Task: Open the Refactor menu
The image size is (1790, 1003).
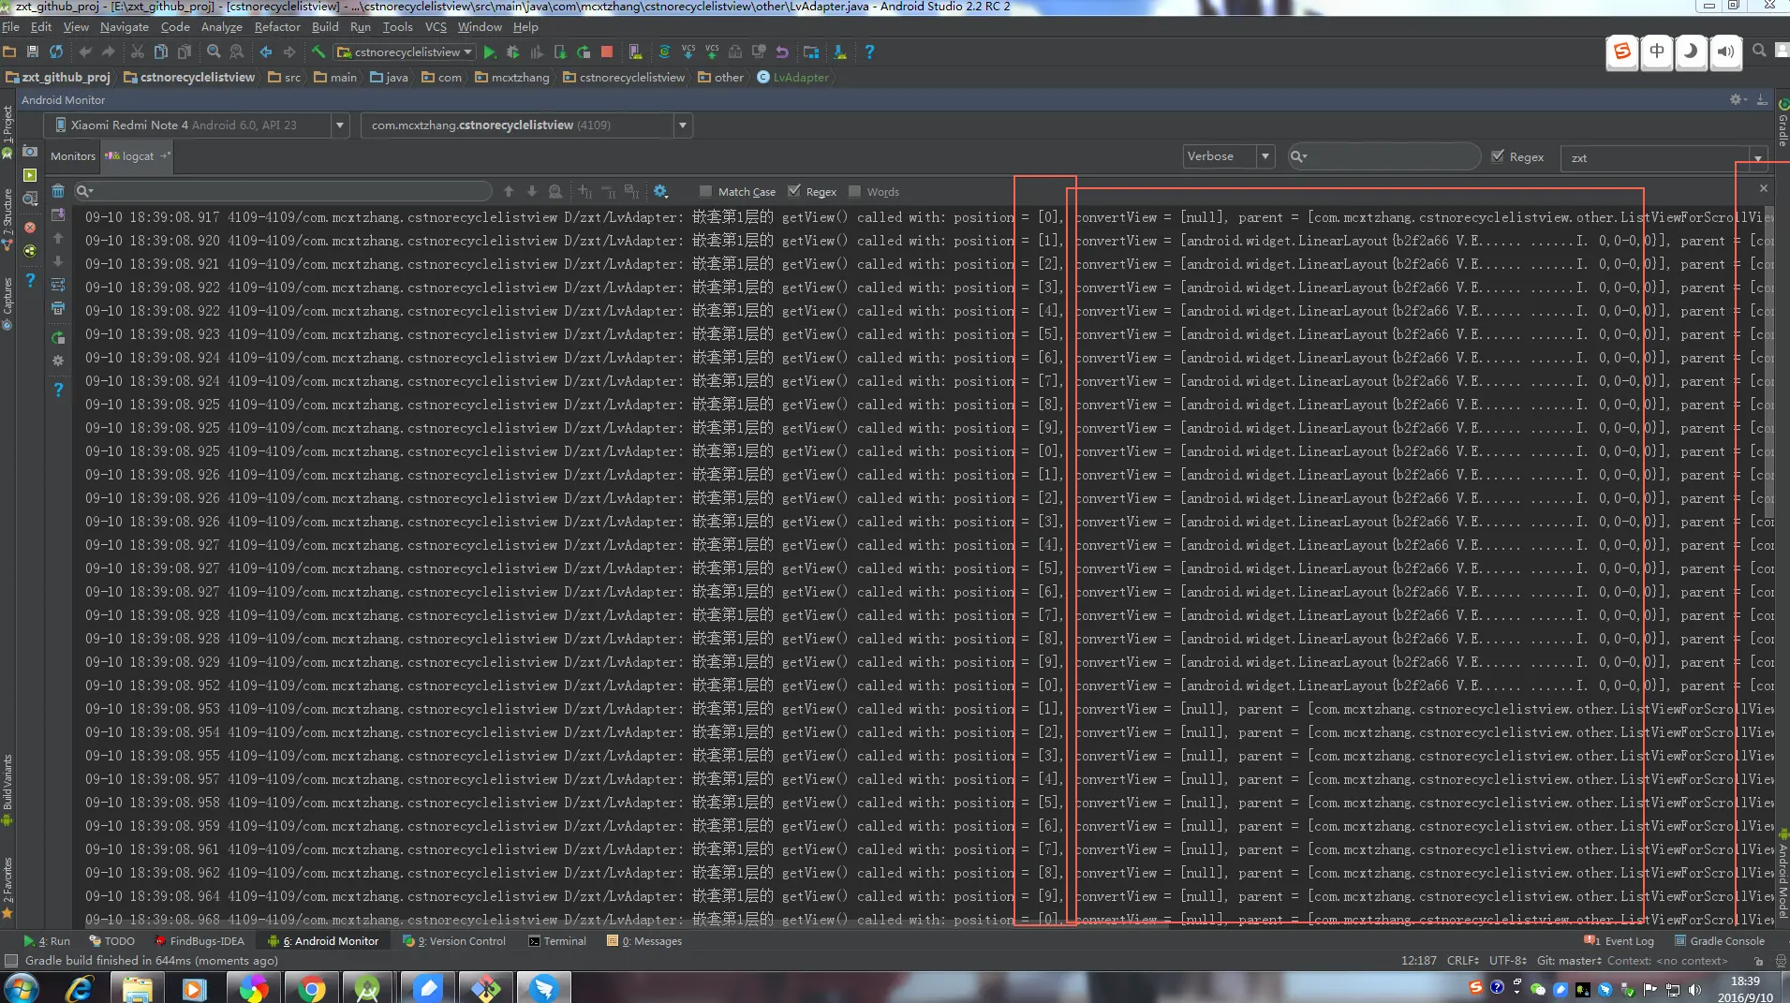Action: [277, 27]
